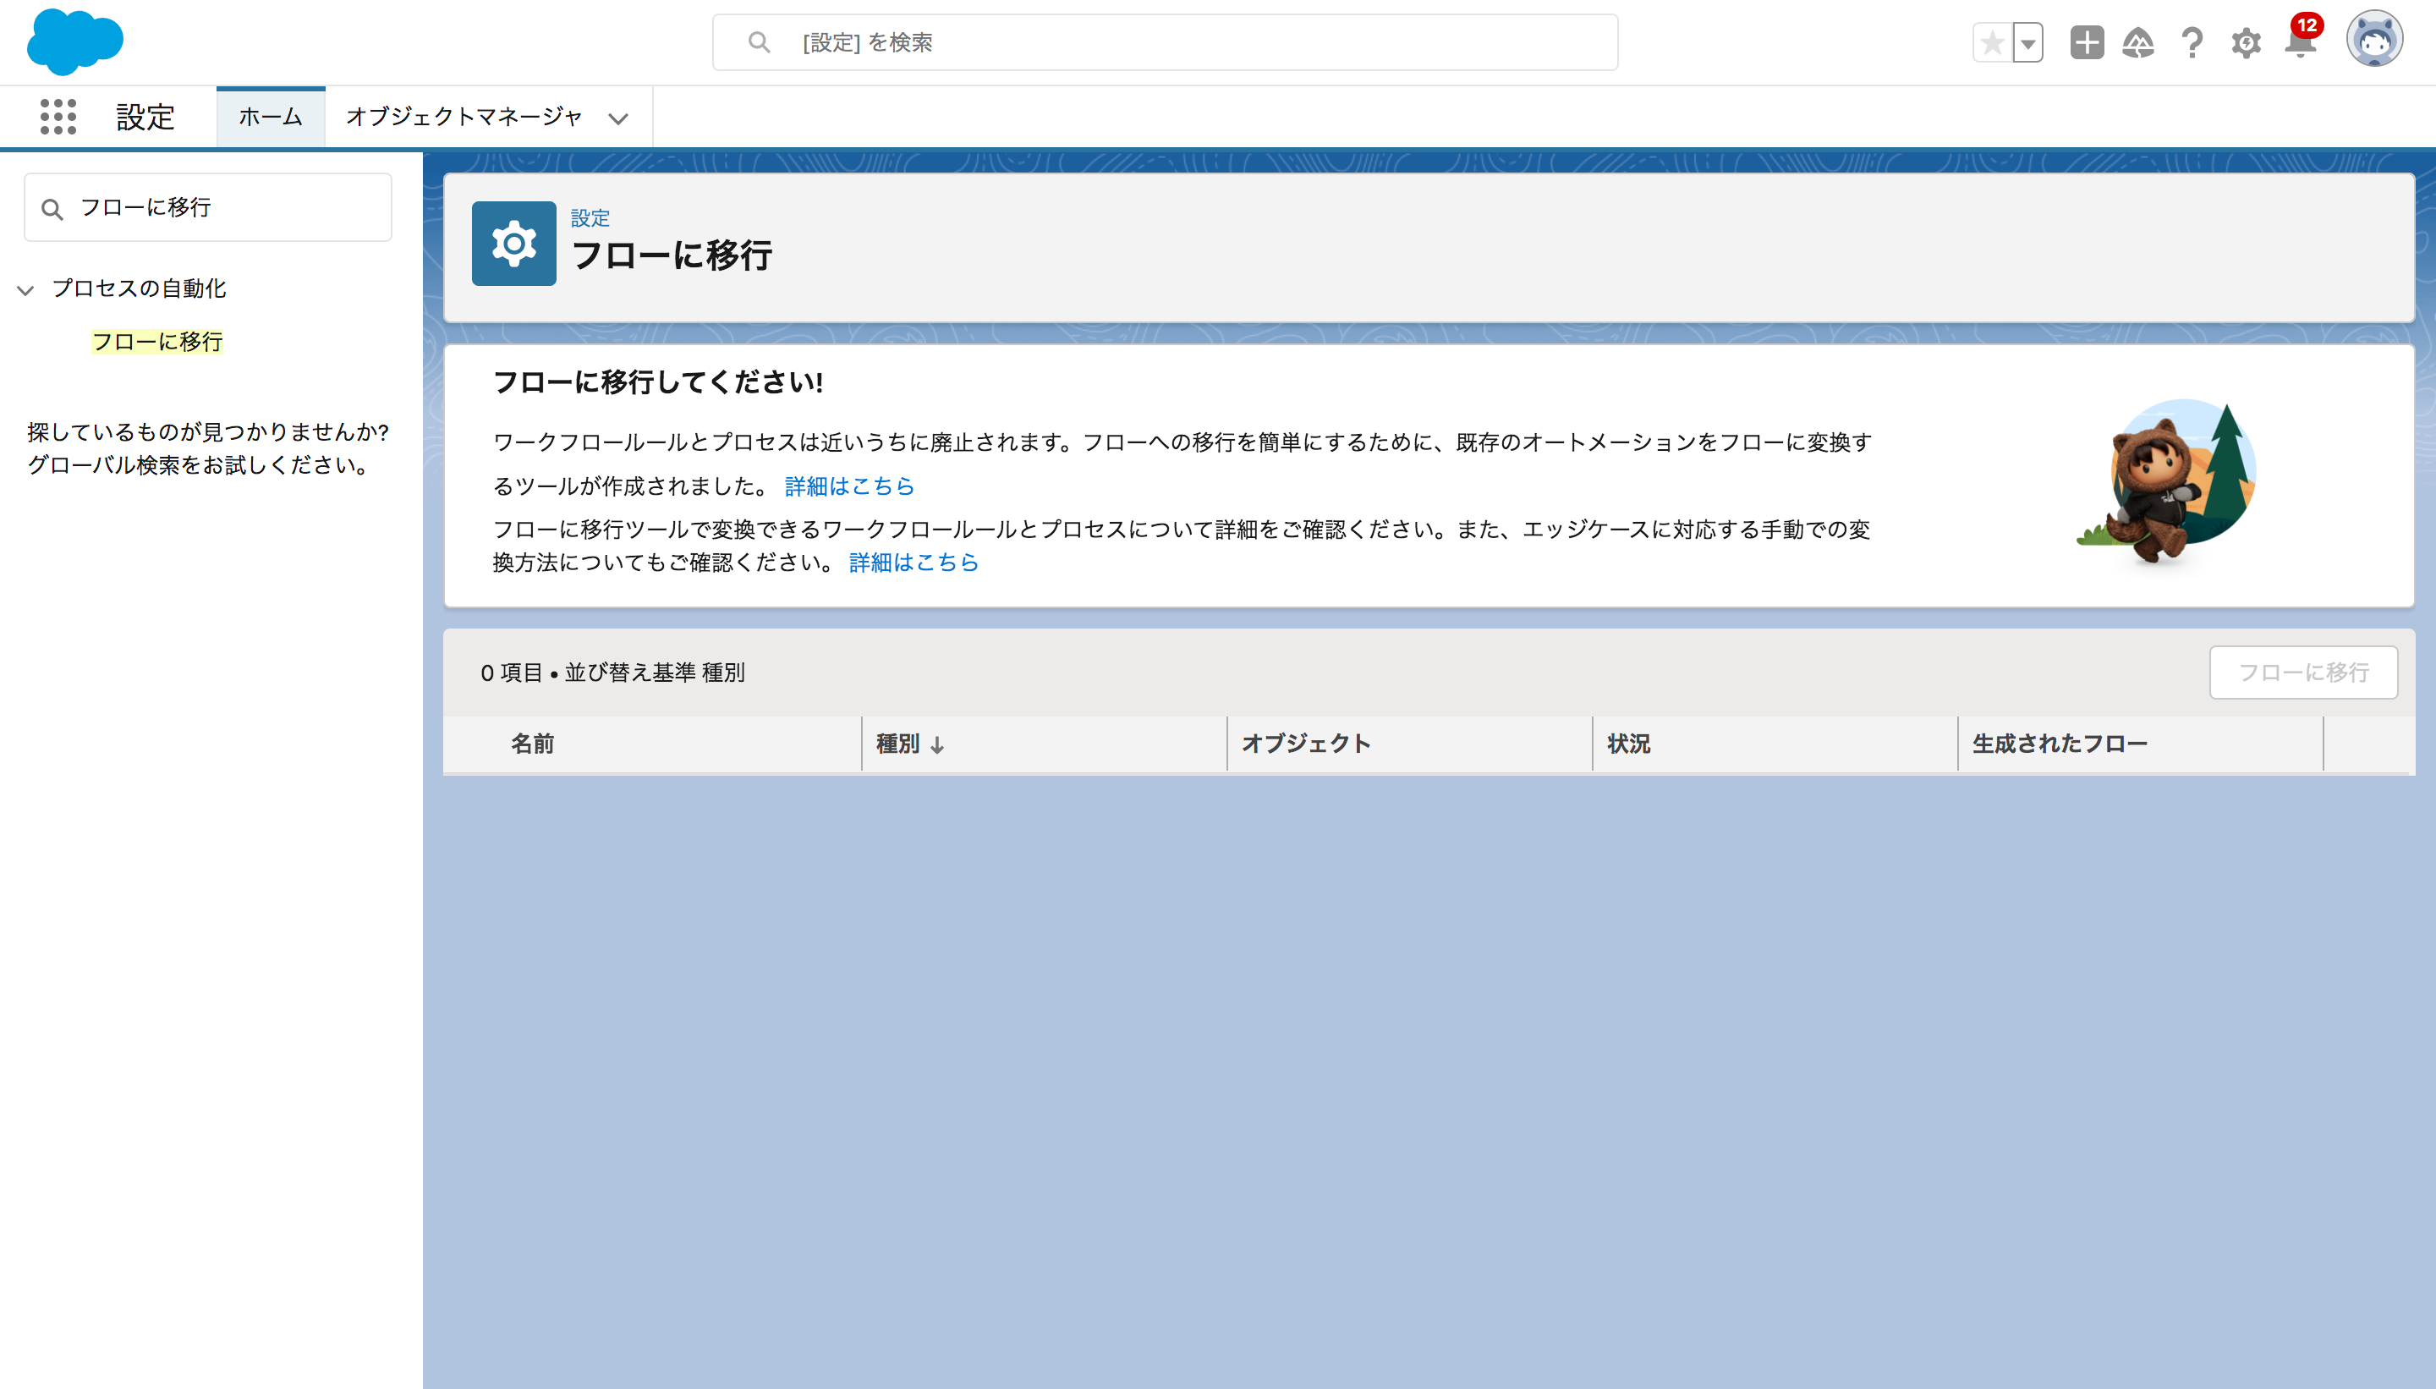Open Trailhead guidance center icon

coord(2137,43)
